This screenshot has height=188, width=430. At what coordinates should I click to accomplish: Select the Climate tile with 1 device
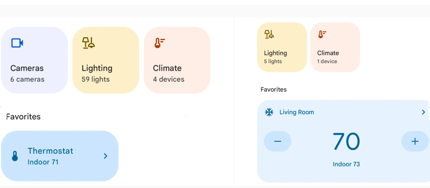click(335, 47)
